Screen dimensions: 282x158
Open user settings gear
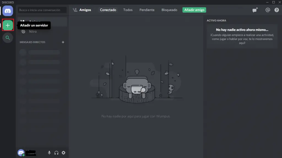64,153
